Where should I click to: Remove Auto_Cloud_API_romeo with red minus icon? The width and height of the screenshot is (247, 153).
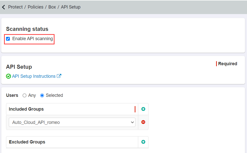pyautogui.click(x=143, y=122)
